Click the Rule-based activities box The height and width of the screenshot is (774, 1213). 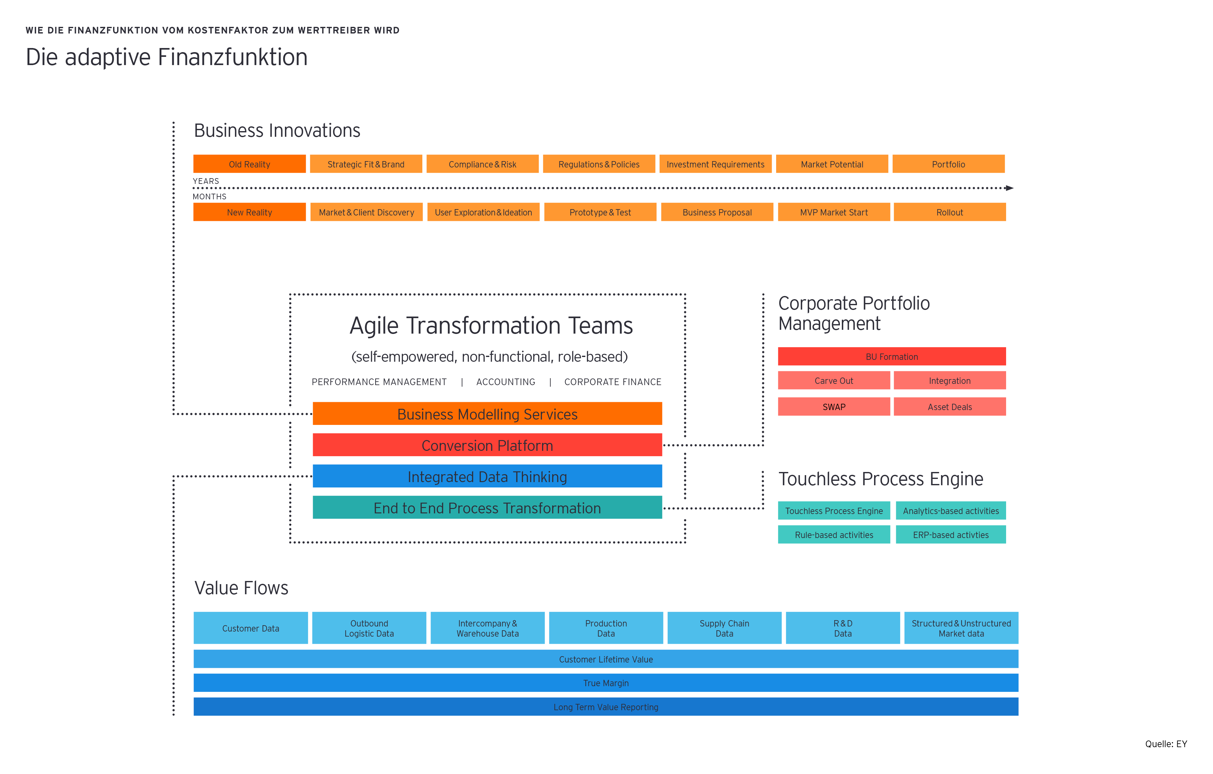coord(834,535)
